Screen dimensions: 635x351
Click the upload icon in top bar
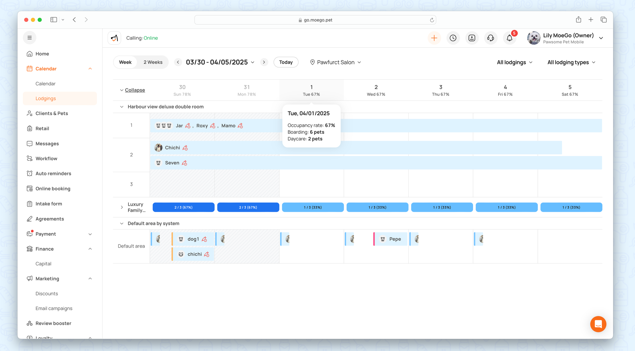[472, 38]
